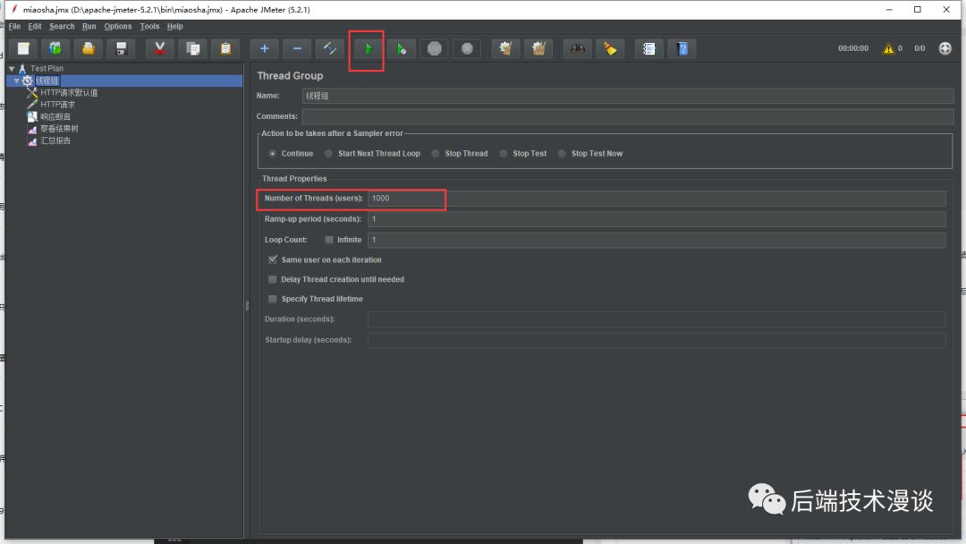Select the 响应断言 tree item
The width and height of the screenshot is (966, 544).
click(x=55, y=116)
